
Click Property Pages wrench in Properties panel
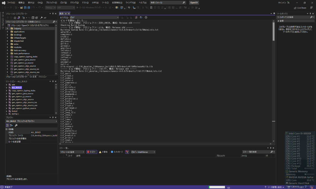[x=16, y=125]
